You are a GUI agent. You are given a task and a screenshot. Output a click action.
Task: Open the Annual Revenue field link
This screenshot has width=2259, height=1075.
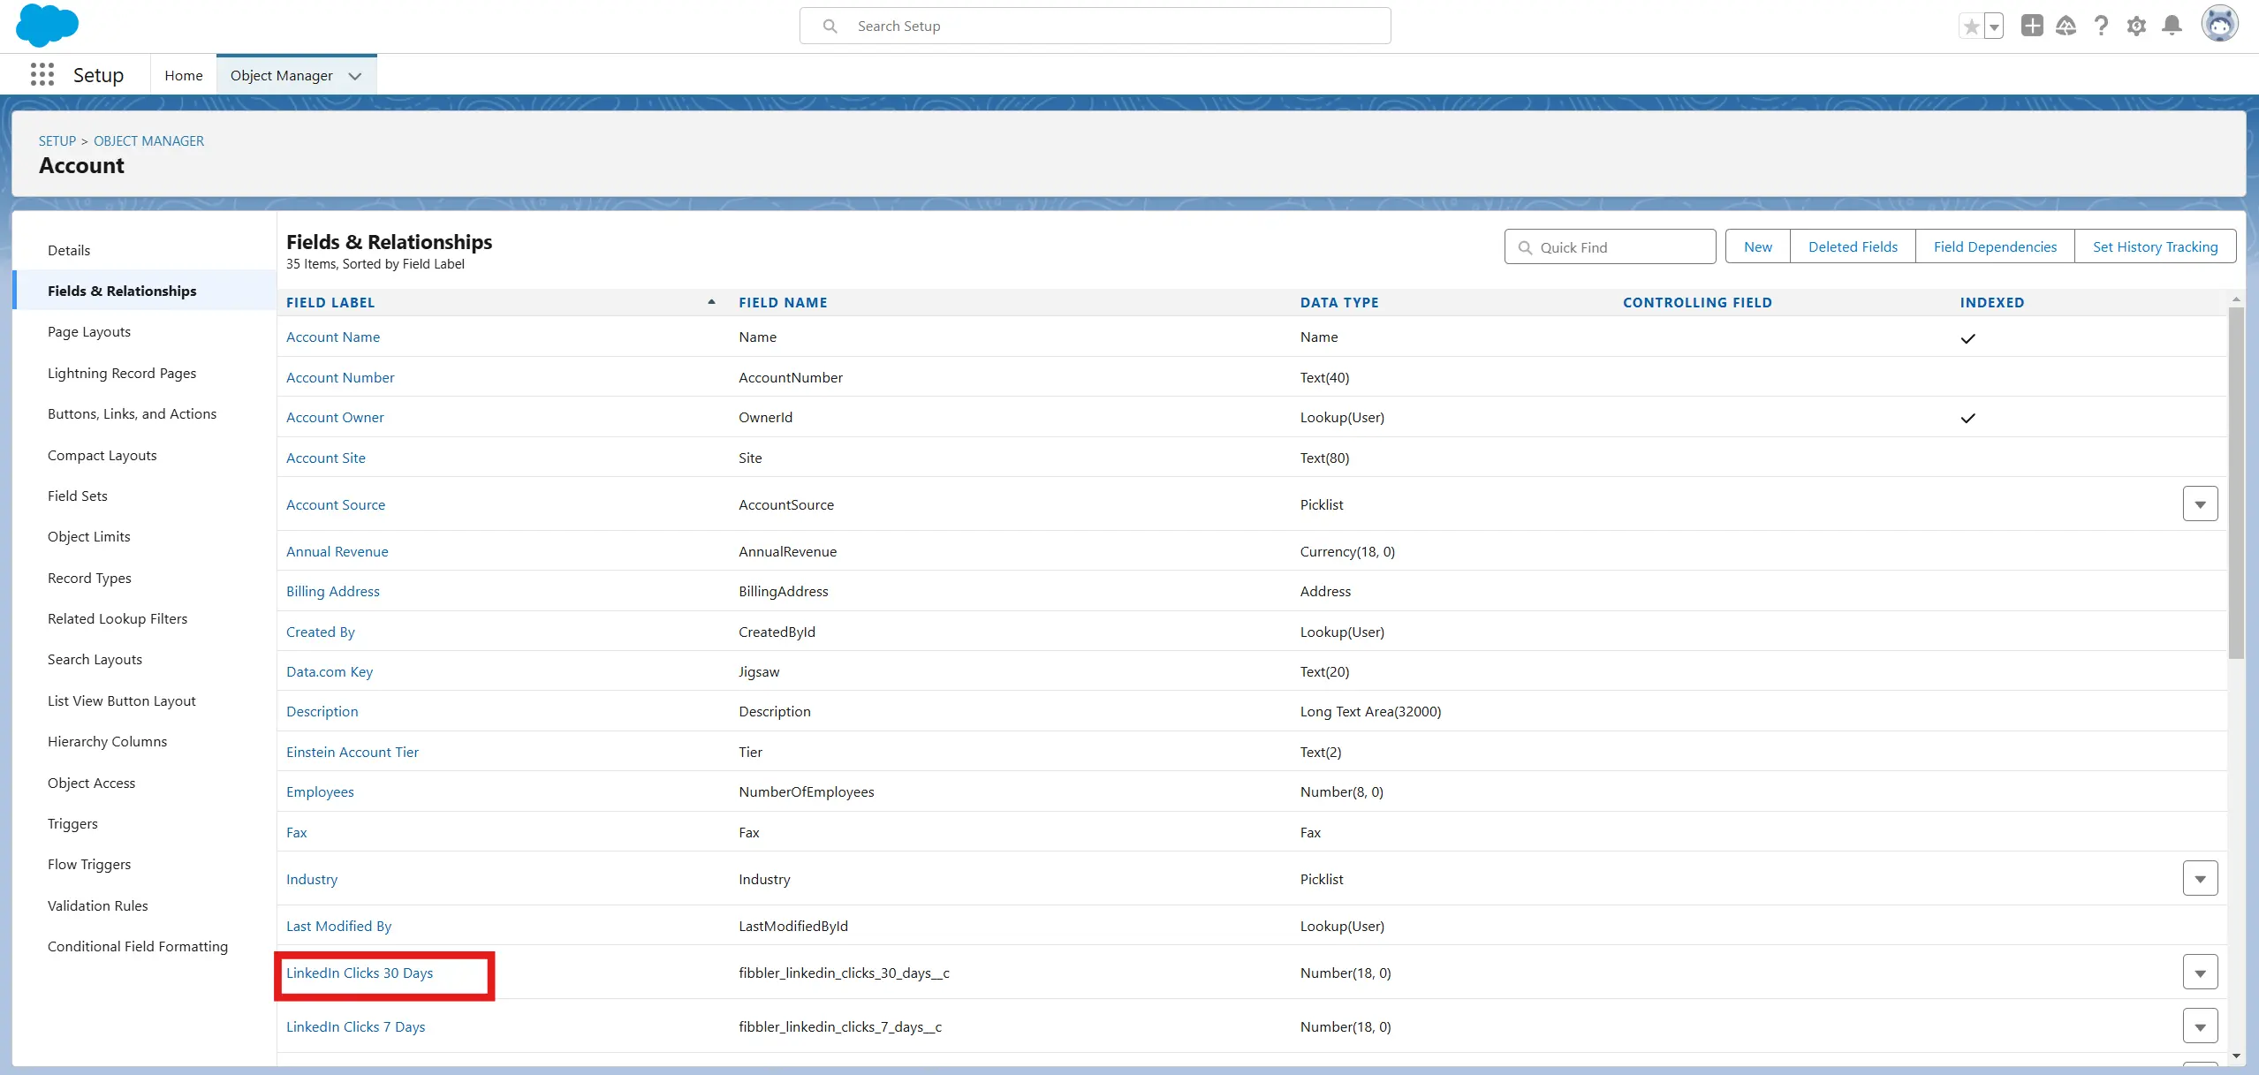(337, 551)
